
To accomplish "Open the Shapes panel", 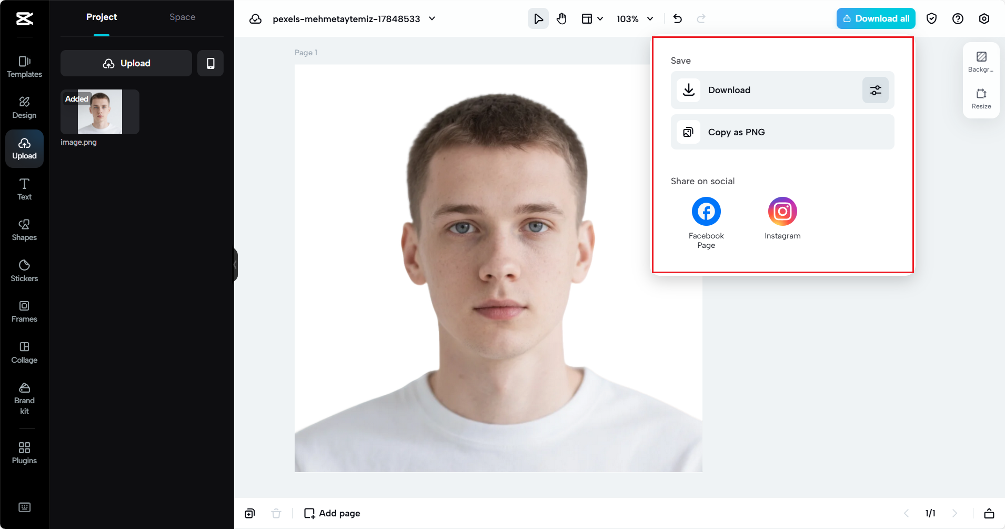I will pos(24,230).
